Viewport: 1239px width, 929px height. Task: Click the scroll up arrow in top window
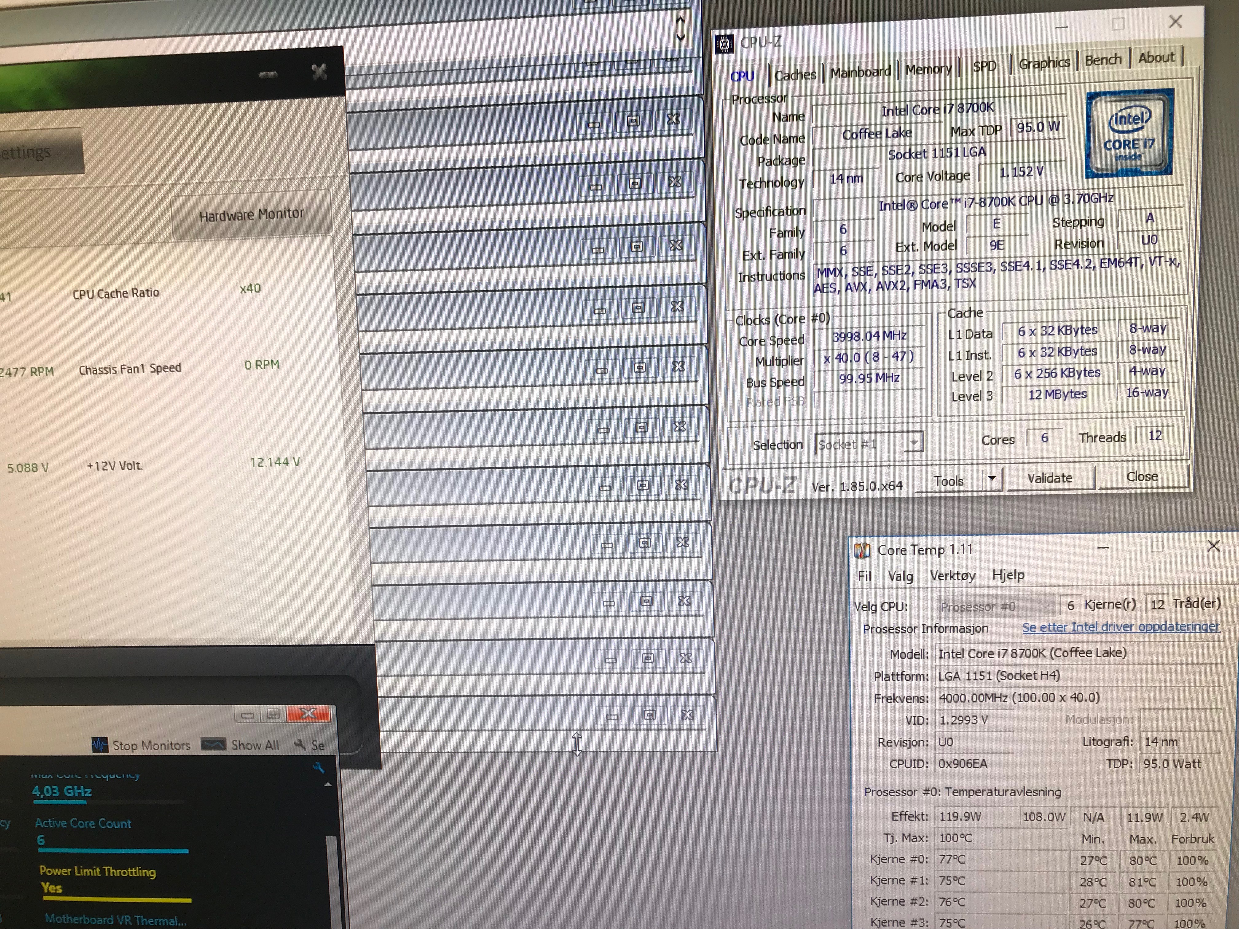tap(681, 20)
